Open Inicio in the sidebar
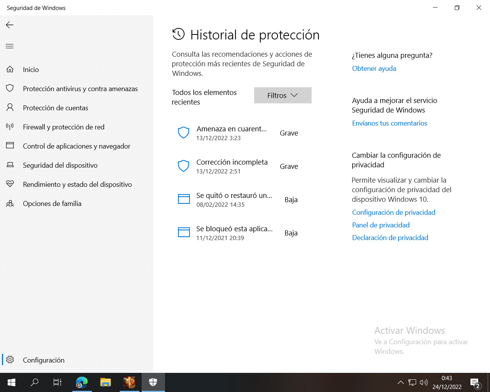 (77, 69)
